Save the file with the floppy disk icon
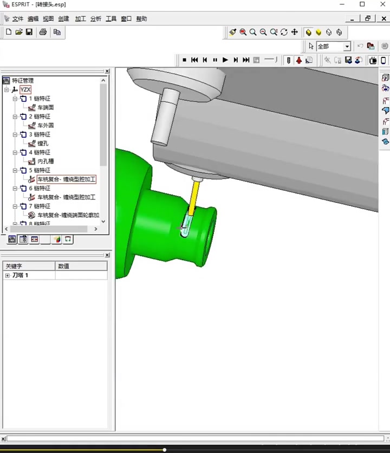This screenshot has width=390, height=453. click(29, 32)
